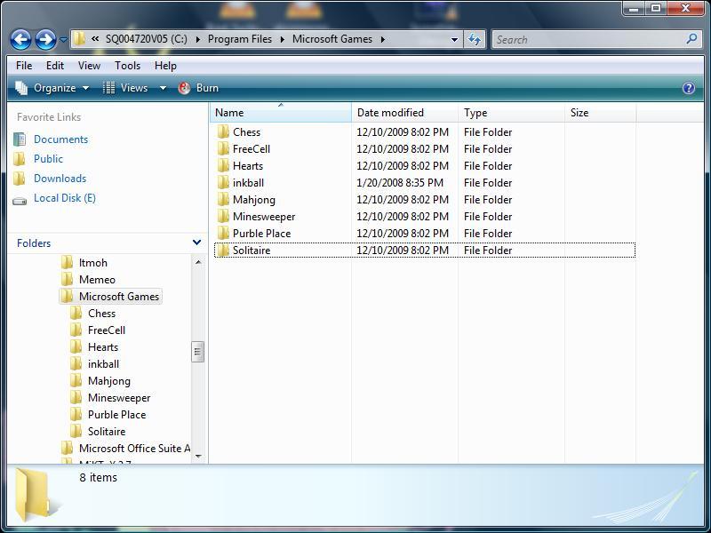The image size is (711, 533).
Task: Go to Downloads favorite link
Action: [60, 179]
